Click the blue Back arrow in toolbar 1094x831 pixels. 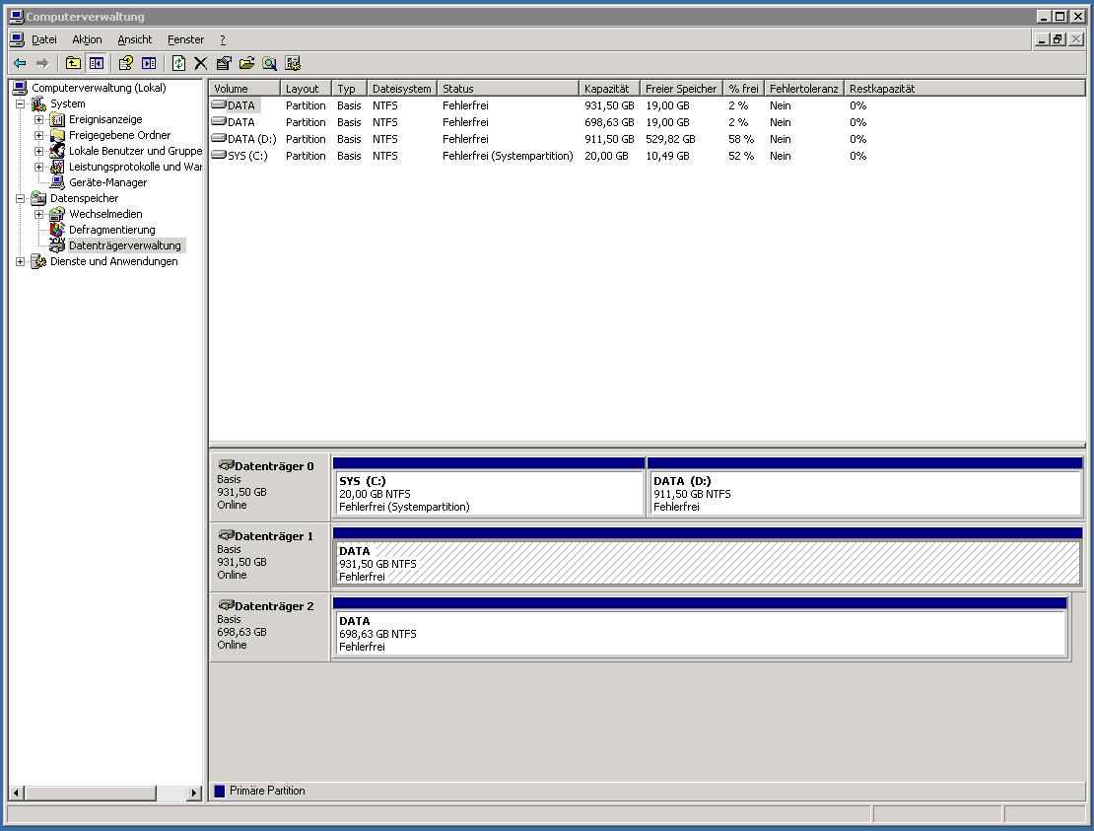20,63
